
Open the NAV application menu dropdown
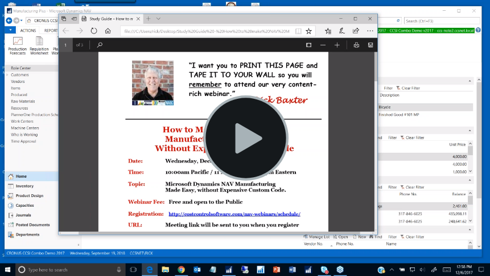pos(10,30)
